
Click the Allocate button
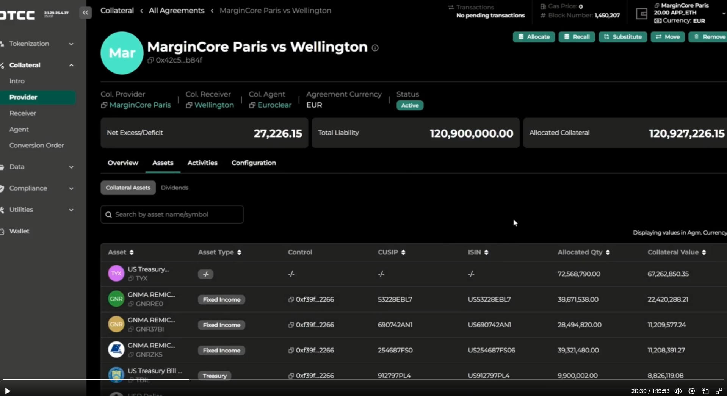coord(534,37)
